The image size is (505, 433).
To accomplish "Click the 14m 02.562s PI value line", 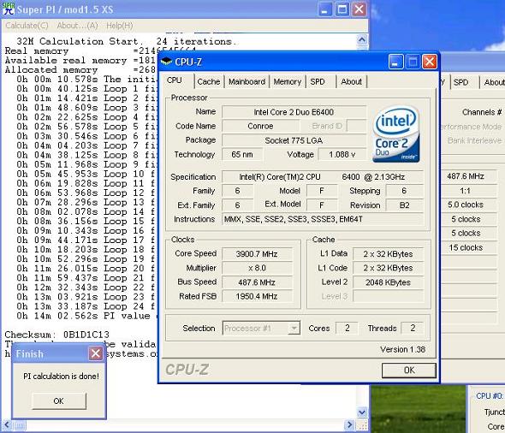I will (86, 316).
